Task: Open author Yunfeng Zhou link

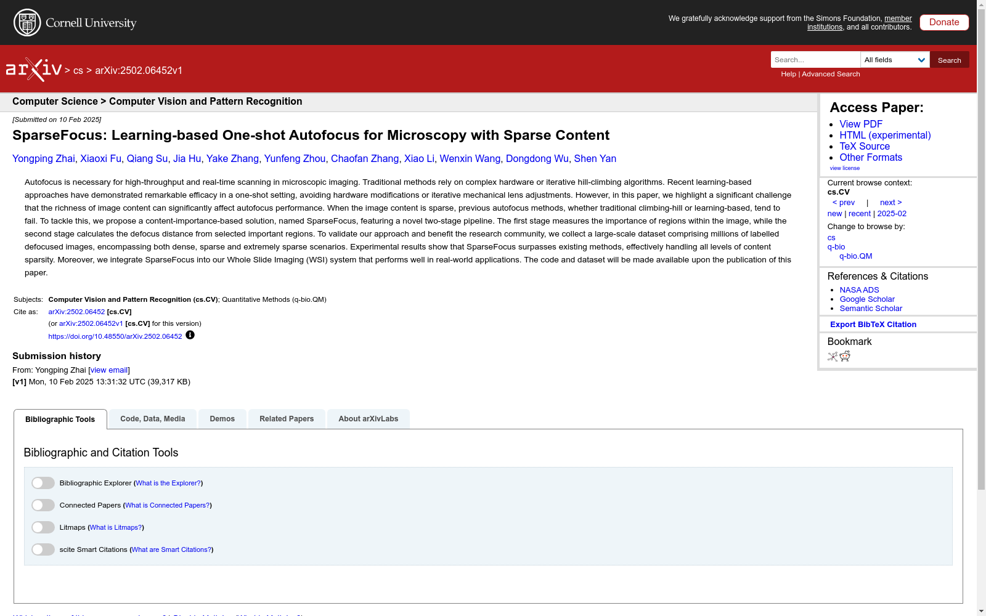Action: pos(295,159)
